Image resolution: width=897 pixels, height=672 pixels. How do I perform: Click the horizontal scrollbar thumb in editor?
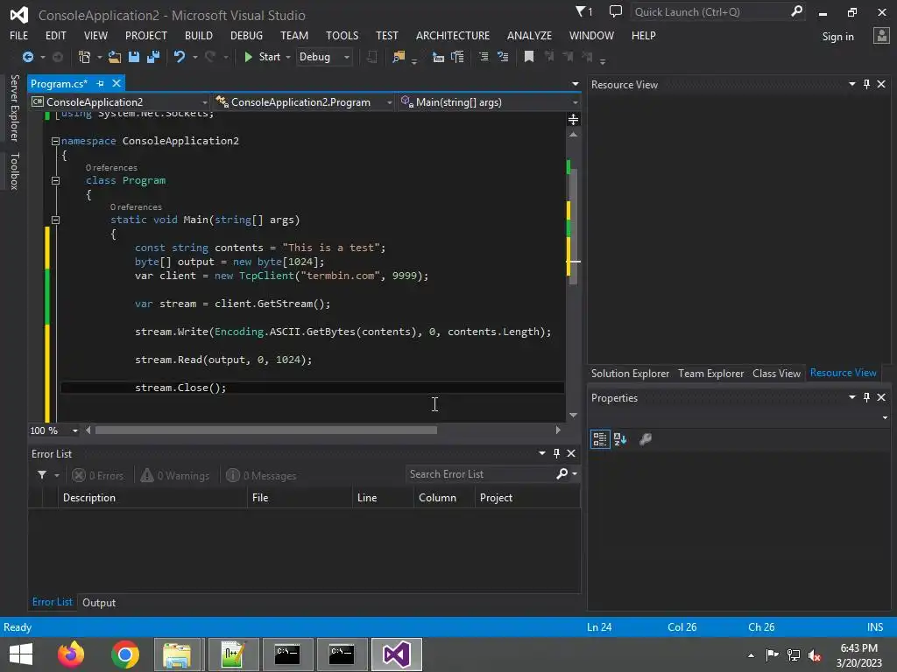click(x=266, y=430)
